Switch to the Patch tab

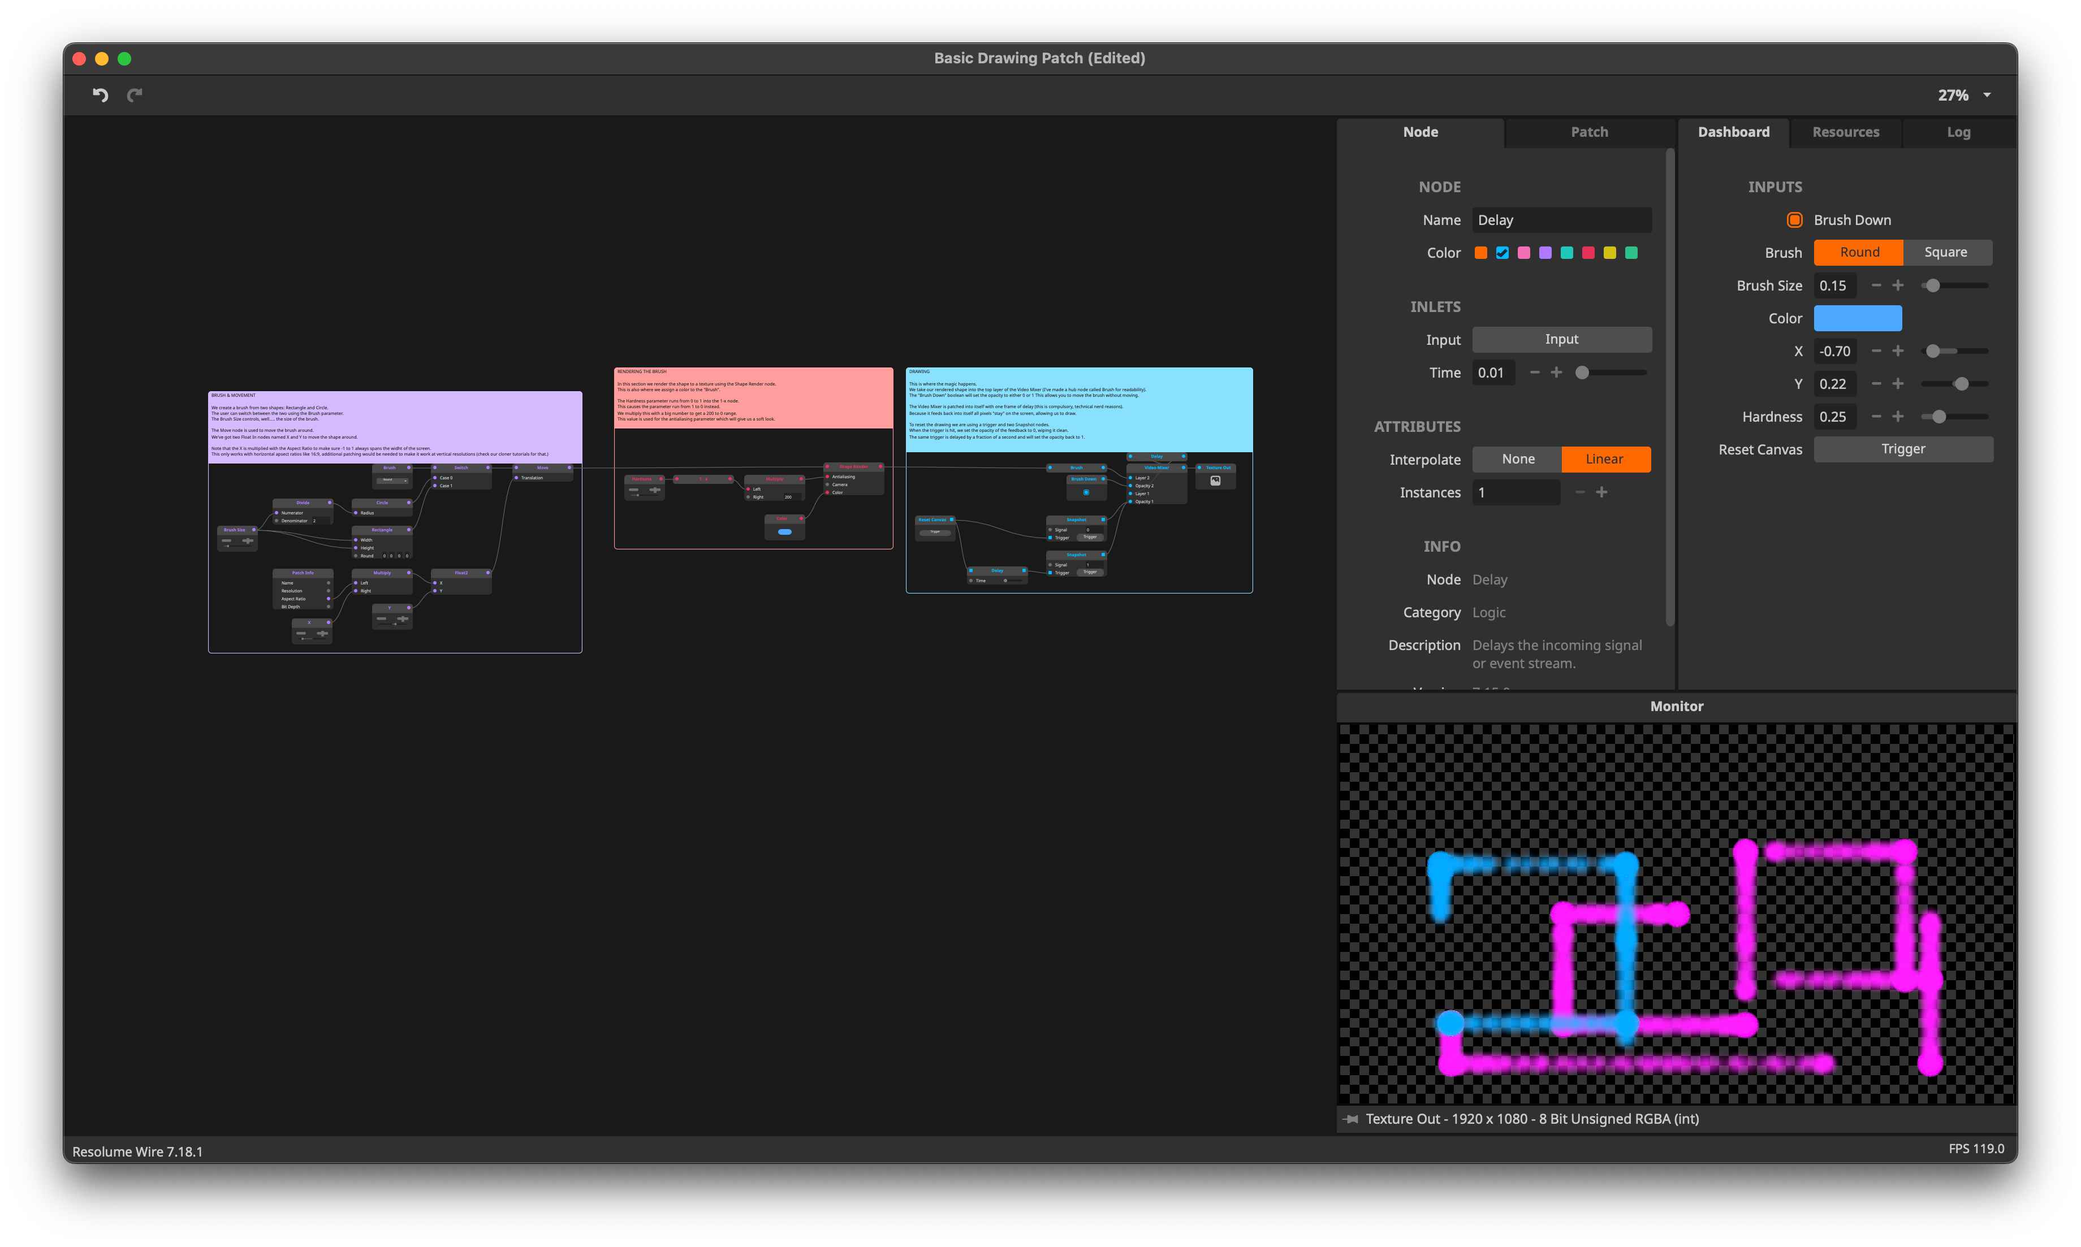[1590, 132]
